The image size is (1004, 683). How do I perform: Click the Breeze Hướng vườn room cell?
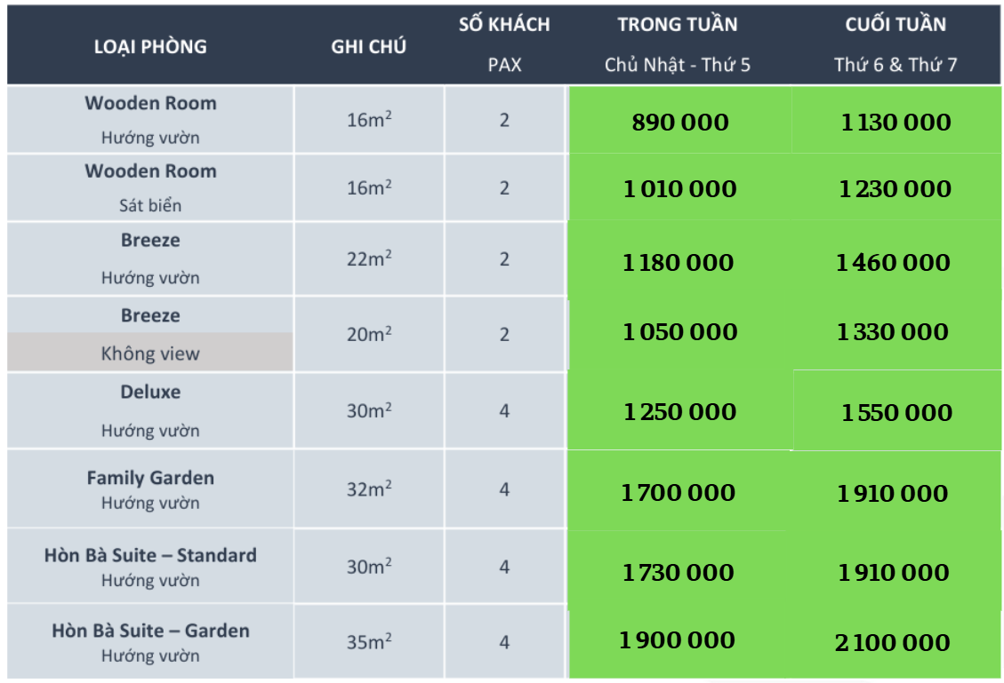point(150,258)
